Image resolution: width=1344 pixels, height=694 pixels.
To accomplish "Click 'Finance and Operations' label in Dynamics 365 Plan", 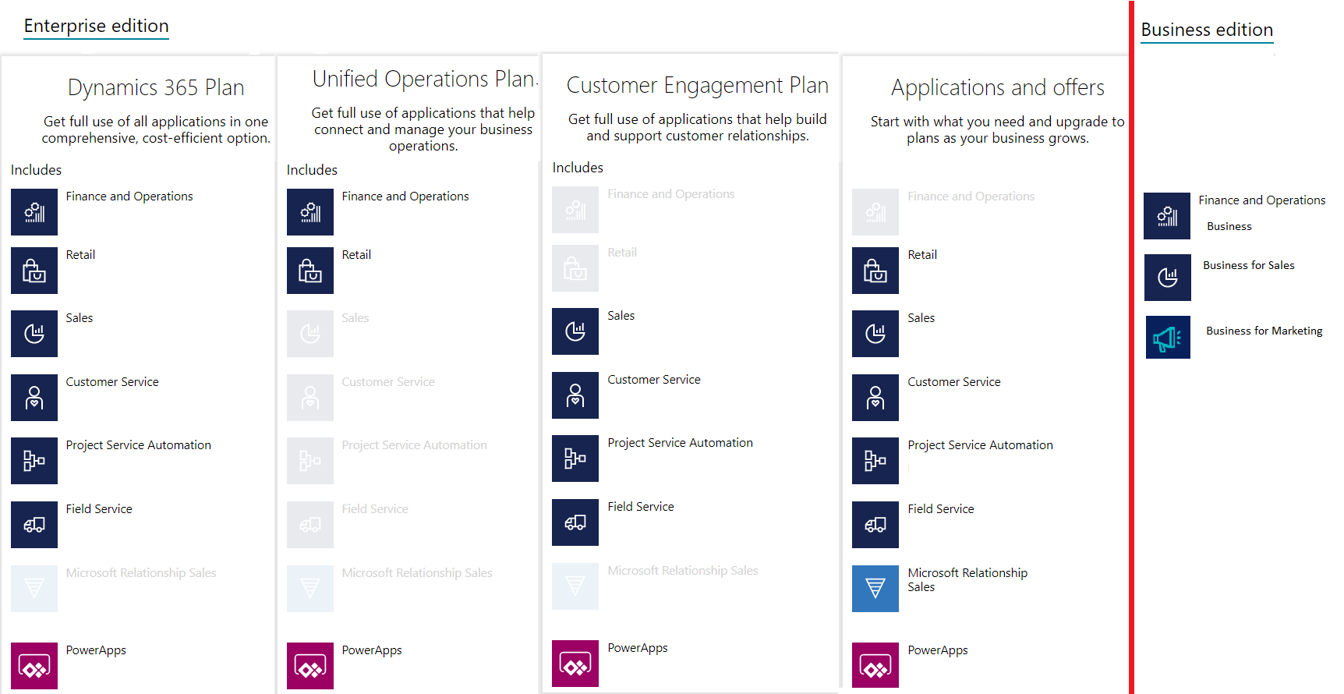I will [x=129, y=197].
